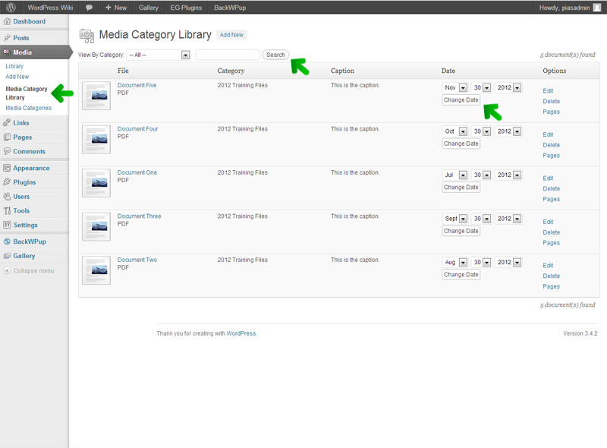
Task: Open Media Categories submenu item
Action: click(28, 108)
